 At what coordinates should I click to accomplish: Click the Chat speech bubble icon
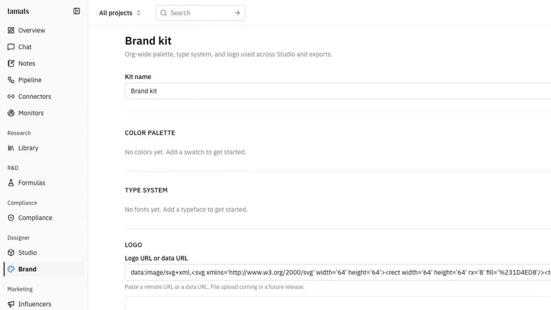pos(11,47)
